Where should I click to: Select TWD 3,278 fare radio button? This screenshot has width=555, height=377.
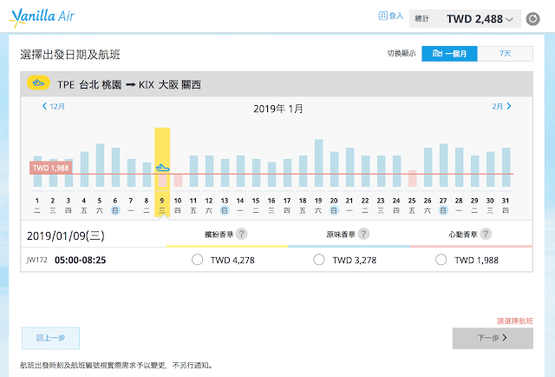coord(319,260)
